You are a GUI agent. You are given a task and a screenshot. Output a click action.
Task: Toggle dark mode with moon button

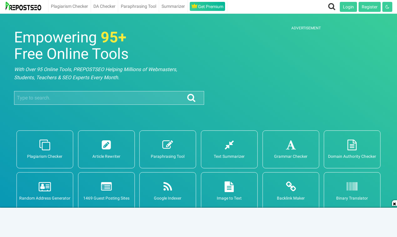point(387,7)
